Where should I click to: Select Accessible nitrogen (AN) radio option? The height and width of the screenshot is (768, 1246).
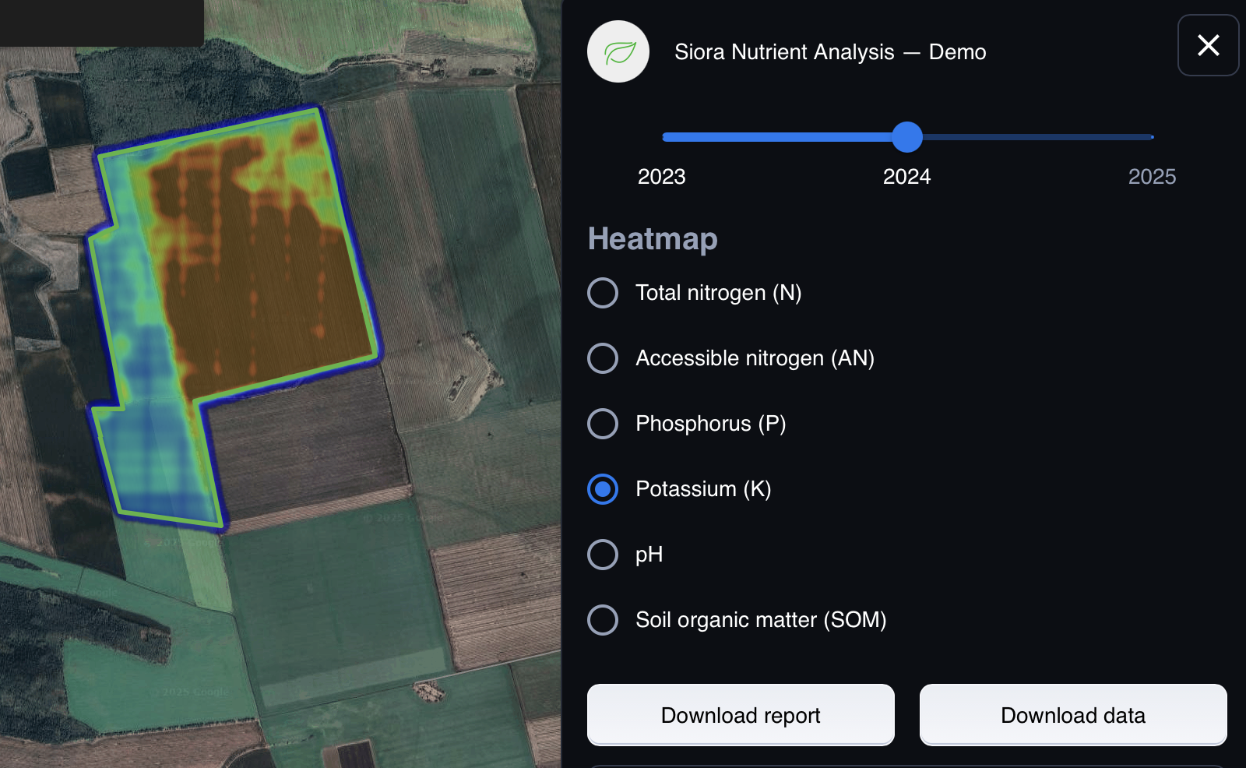coord(603,358)
